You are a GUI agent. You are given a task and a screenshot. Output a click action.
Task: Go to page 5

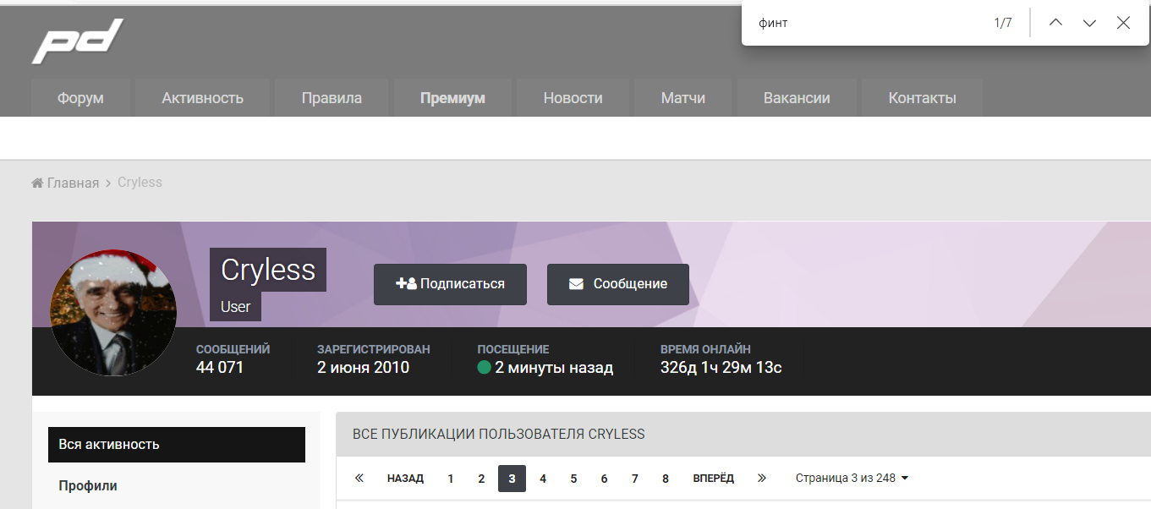(x=573, y=479)
